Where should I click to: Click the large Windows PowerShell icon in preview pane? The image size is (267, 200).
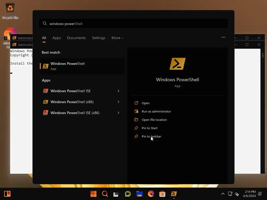177,64
